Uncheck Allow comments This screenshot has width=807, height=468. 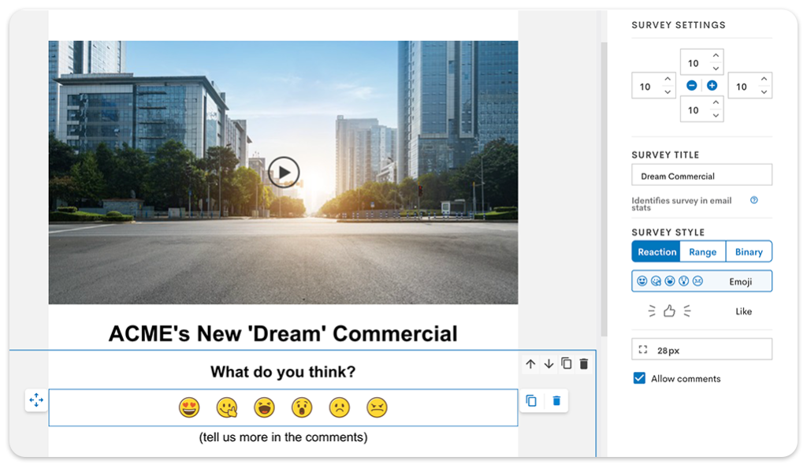pyautogui.click(x=639, y=378)
